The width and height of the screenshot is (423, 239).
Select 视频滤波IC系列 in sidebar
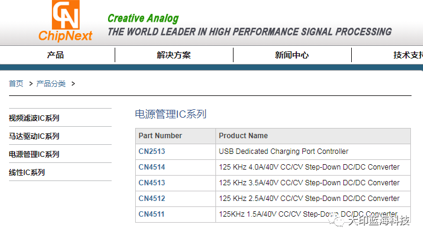(34, 118)
